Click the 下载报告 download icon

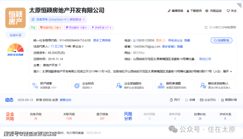[x=188, y=11]
